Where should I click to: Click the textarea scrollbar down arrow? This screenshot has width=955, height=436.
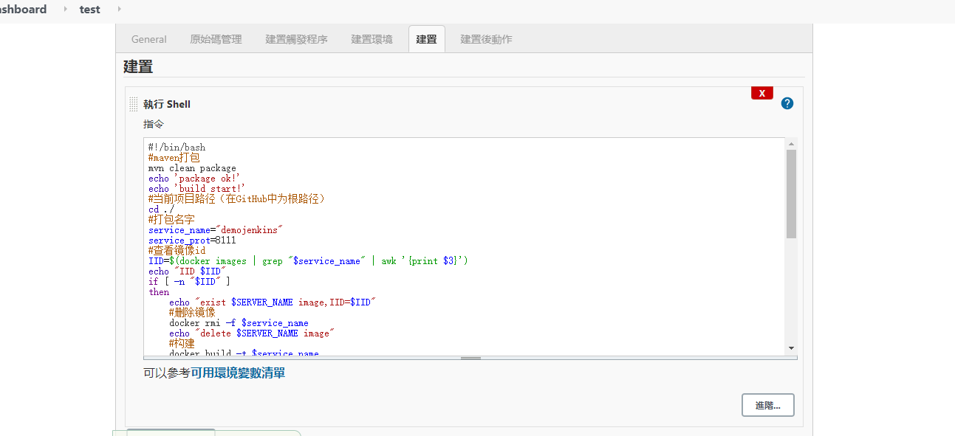791,347
